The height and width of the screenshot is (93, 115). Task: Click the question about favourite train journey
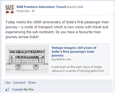53,35
